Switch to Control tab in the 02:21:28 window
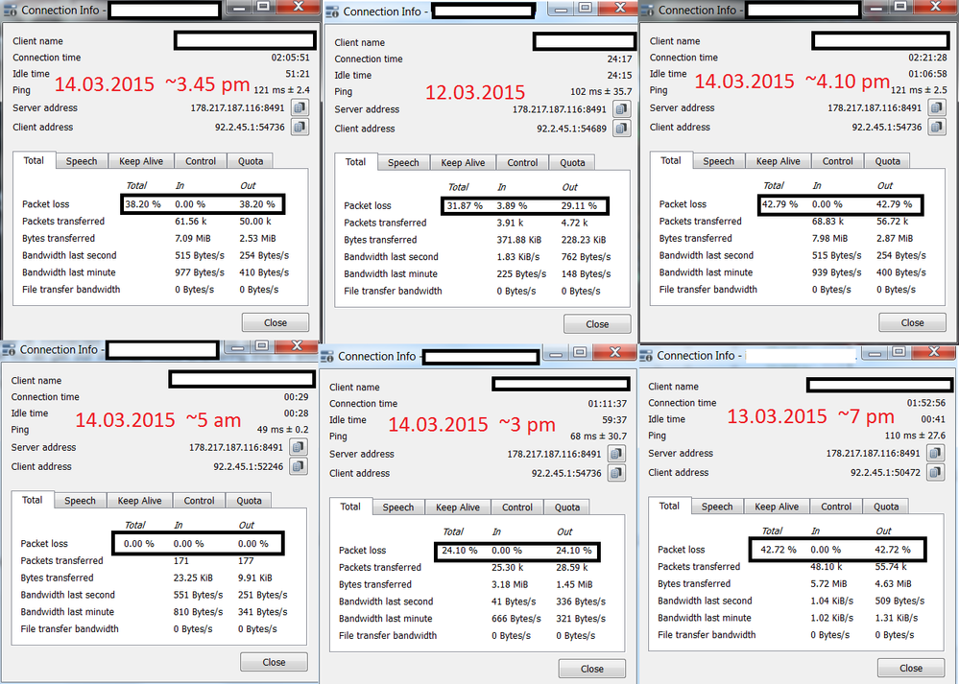Viewport: 959px width, 684px height. (x=837, y=161)
